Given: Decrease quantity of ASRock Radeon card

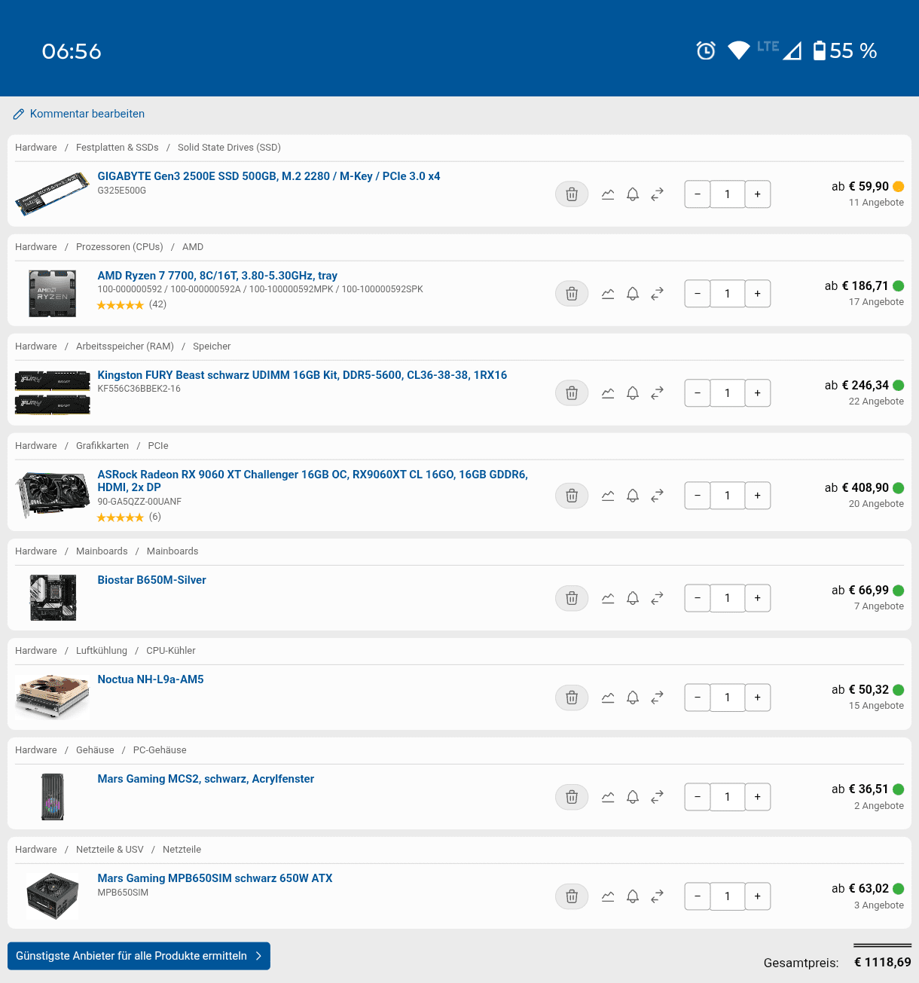Looking at the screenshot, I should tap(698, 496).
